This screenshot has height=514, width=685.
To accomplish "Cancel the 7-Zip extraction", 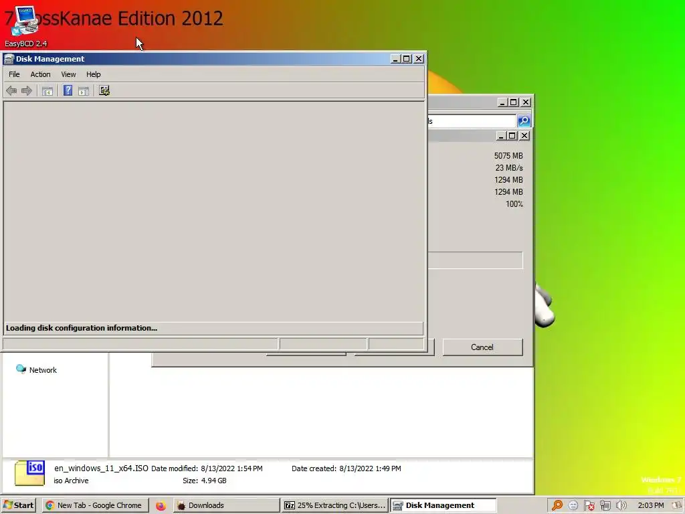I will pyautogui.click(x=482, y=347).
